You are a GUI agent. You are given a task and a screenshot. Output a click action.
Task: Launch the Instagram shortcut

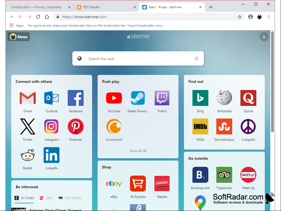52,126
